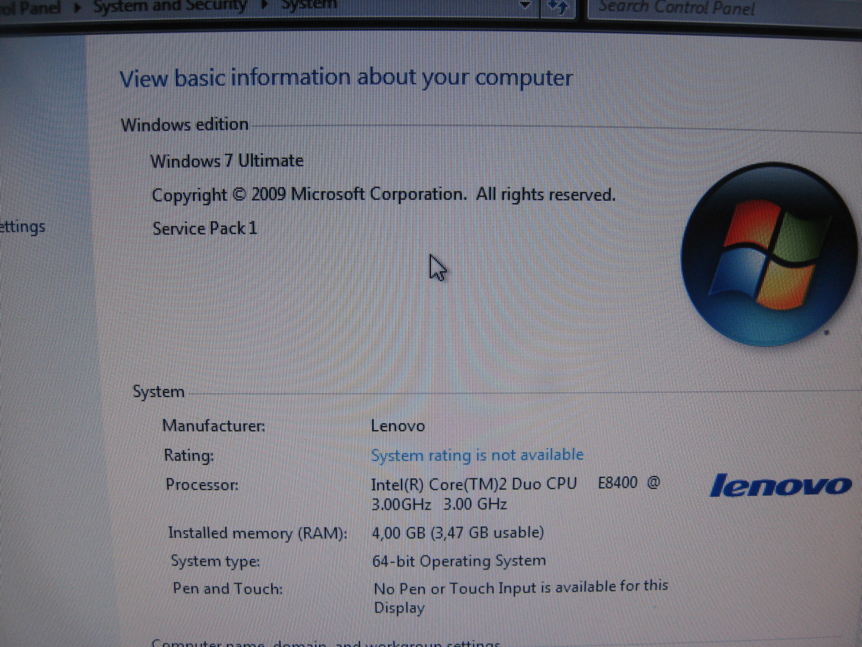Click the 'Windows 7 Ultimate' text

pos(227,161)
